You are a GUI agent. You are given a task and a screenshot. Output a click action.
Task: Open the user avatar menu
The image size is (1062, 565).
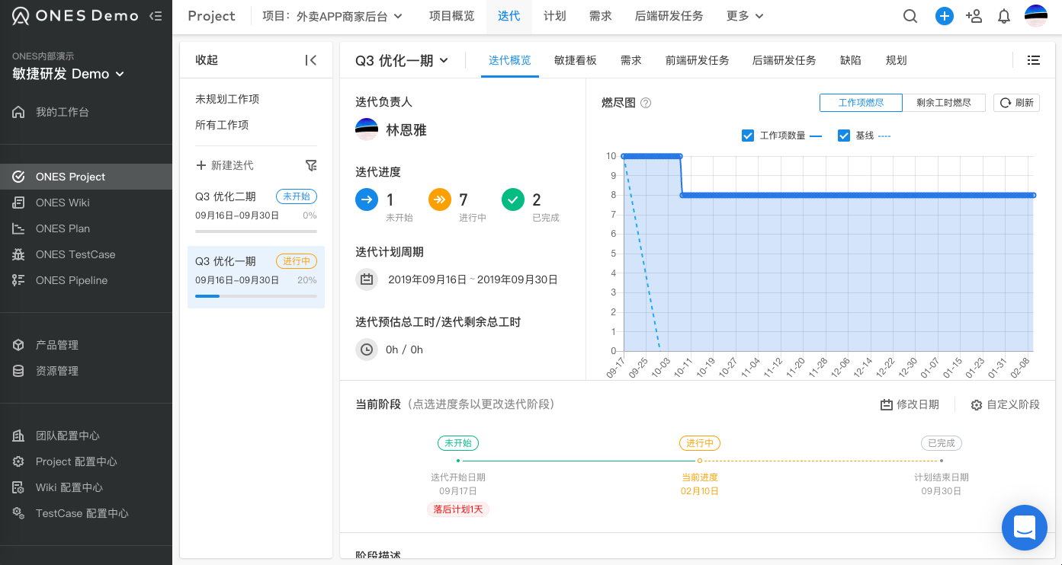click(1036, 16)
